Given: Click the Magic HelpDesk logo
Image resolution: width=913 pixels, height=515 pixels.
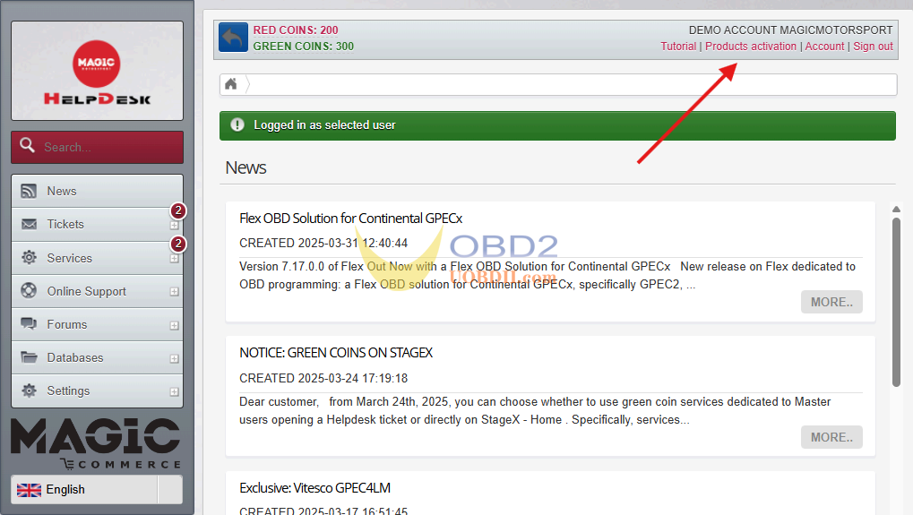Looking at the screenshot, I should (x=98, y=73).
